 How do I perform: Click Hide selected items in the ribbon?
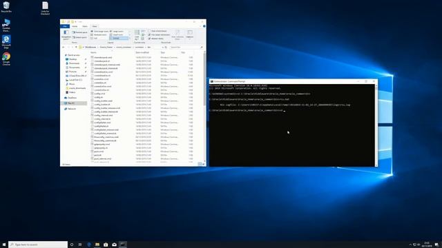click(177, 35)
